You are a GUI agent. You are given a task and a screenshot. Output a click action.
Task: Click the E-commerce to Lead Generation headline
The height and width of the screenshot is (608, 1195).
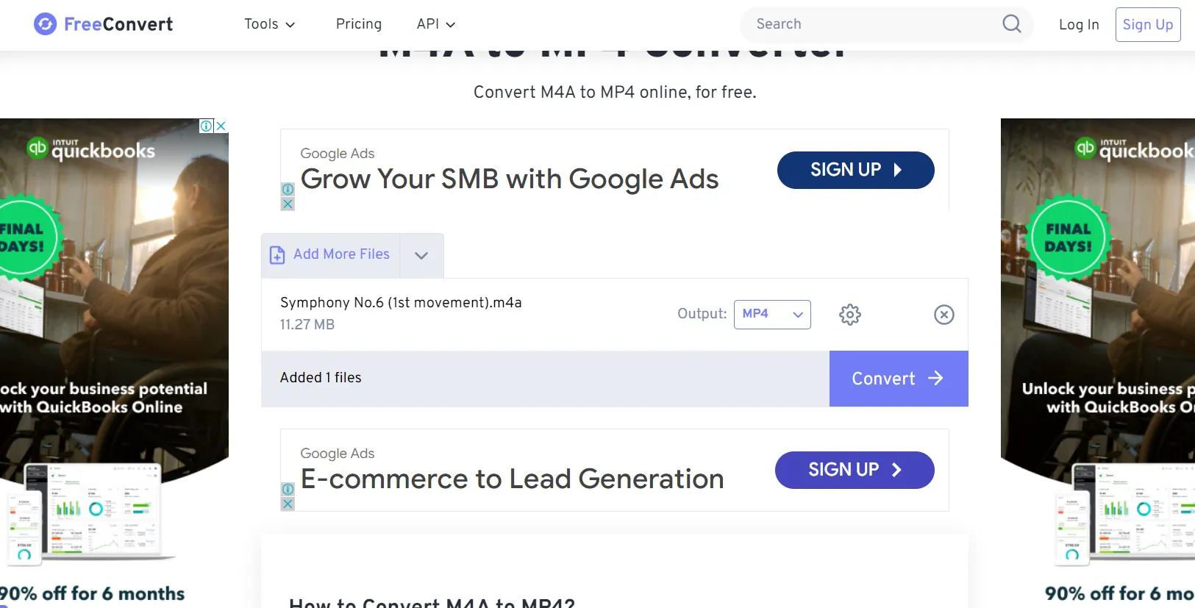(513, 479)
